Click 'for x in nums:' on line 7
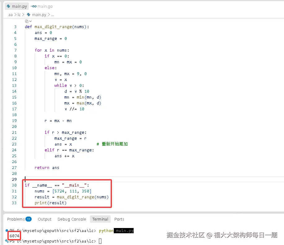The image size is (284, 245). point(52,50)
